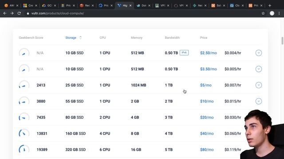Select the $2.50/mo price link
Image resolution: width=284 pixels, height=159 pixels.
pyautogui.click(x=209, y=53)
